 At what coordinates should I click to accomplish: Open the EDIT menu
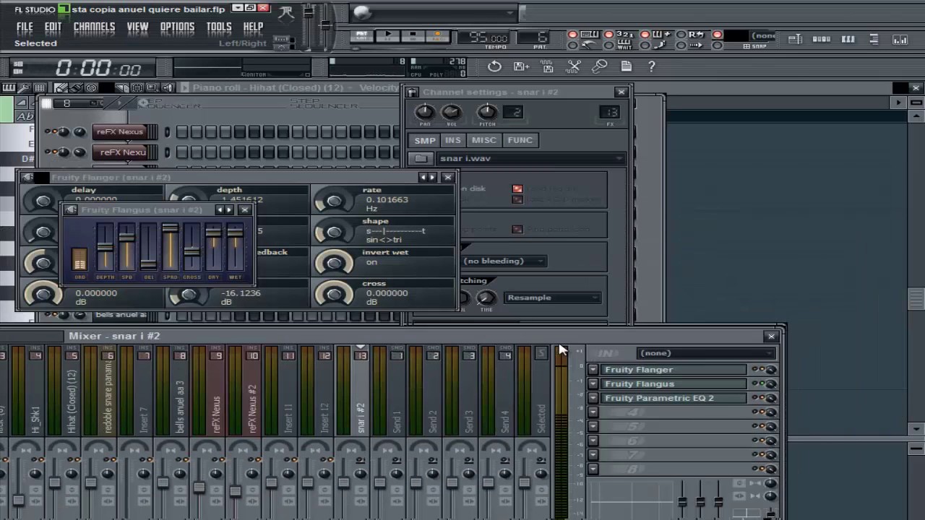coord(53,27)
